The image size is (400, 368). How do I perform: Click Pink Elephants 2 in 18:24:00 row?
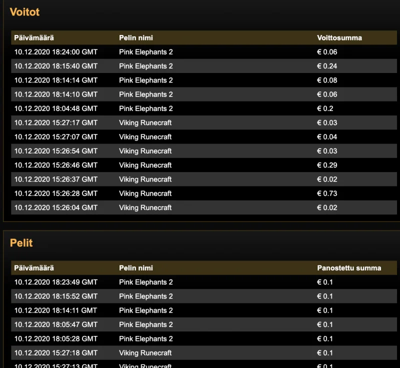click(146, 52)
